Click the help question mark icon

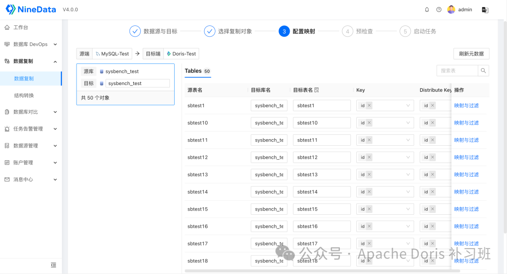[438, 9]
